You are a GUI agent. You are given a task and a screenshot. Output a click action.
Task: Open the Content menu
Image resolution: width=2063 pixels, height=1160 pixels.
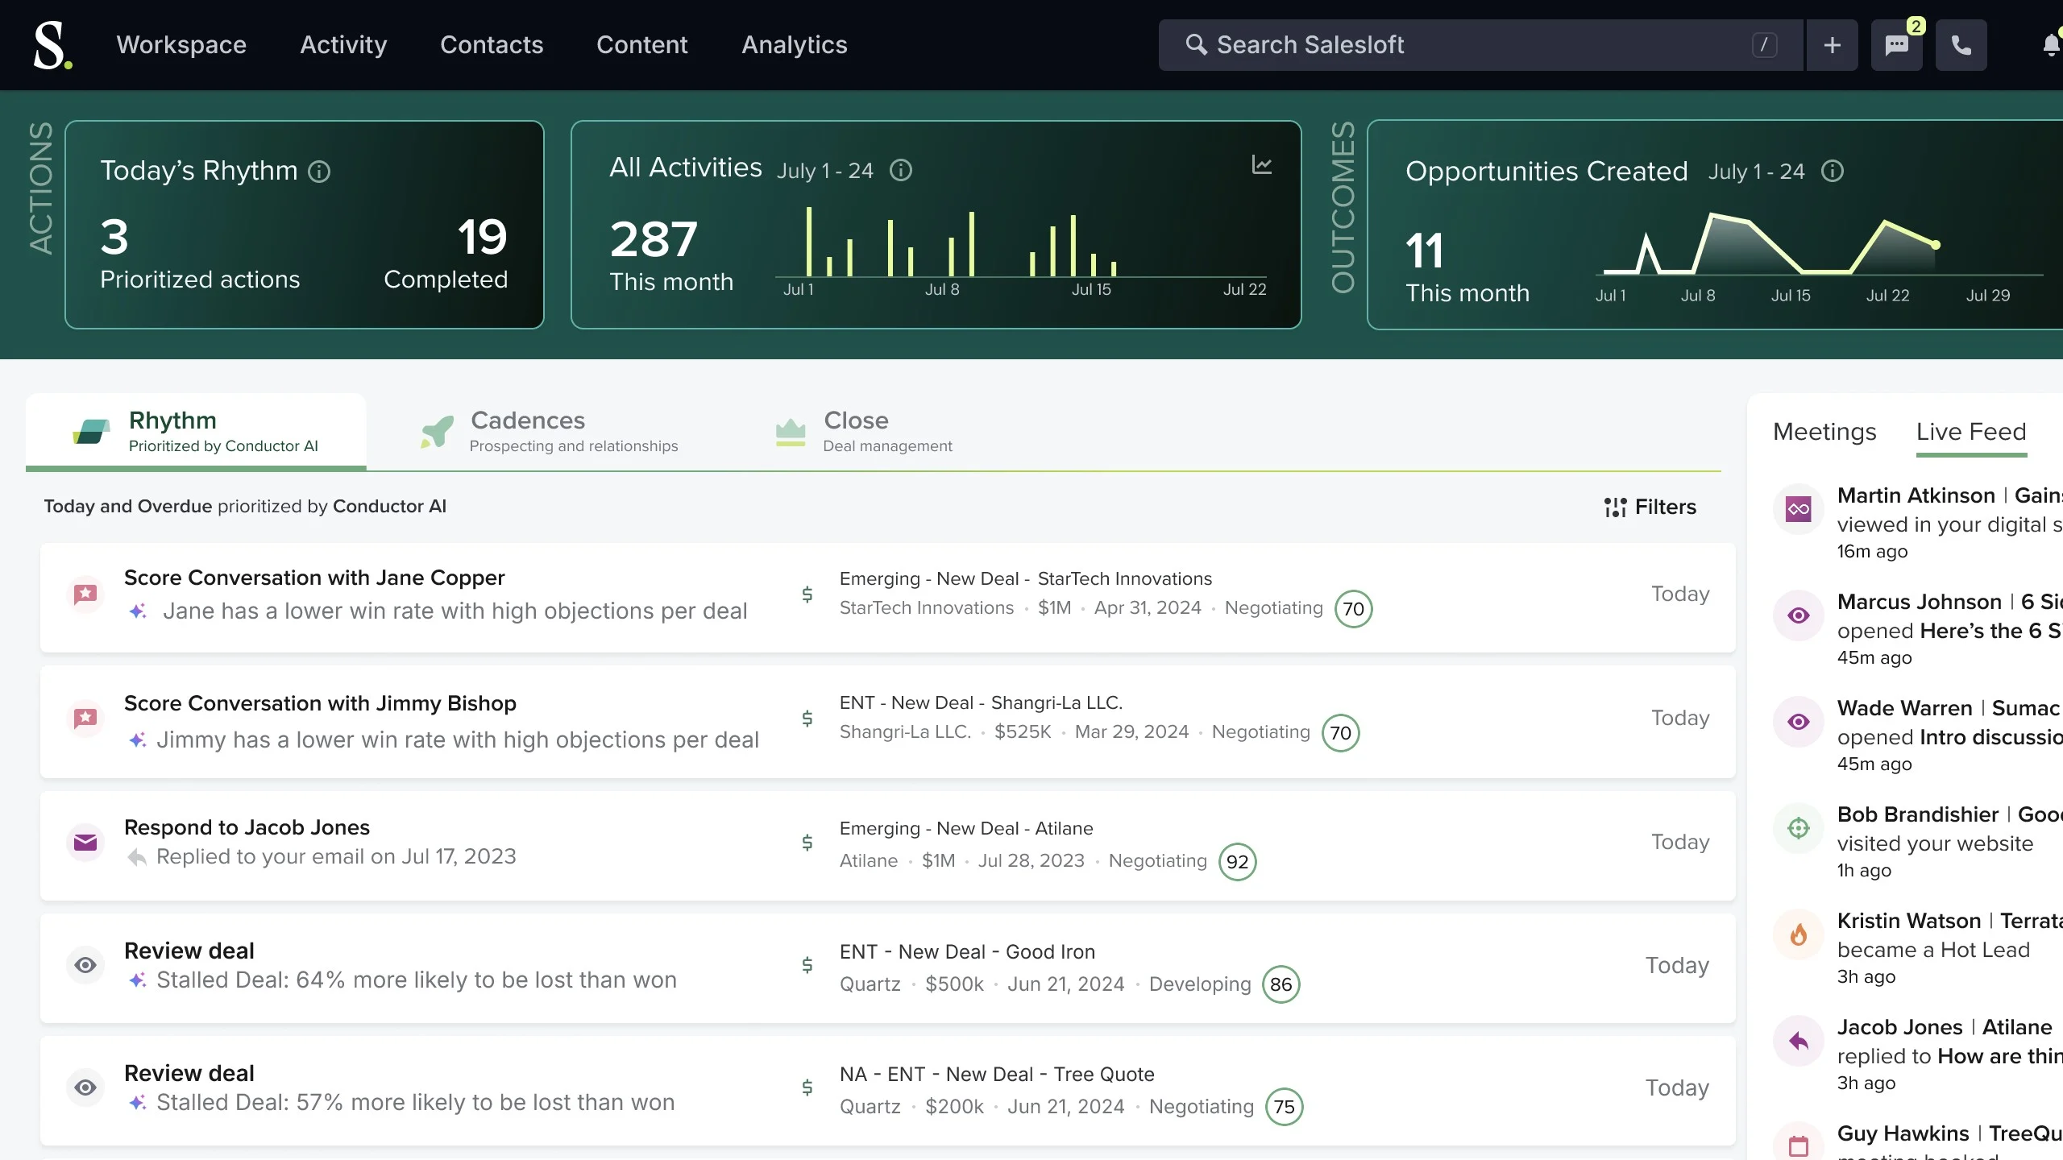pyautogui.click(x=642, y=45)
